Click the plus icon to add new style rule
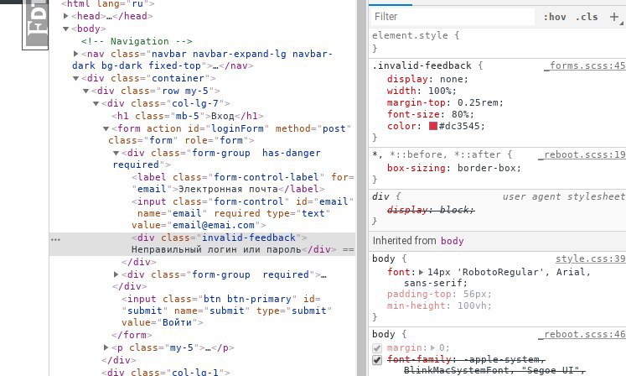Viewport: 626px width, 376px height. [x=614, y=17]
